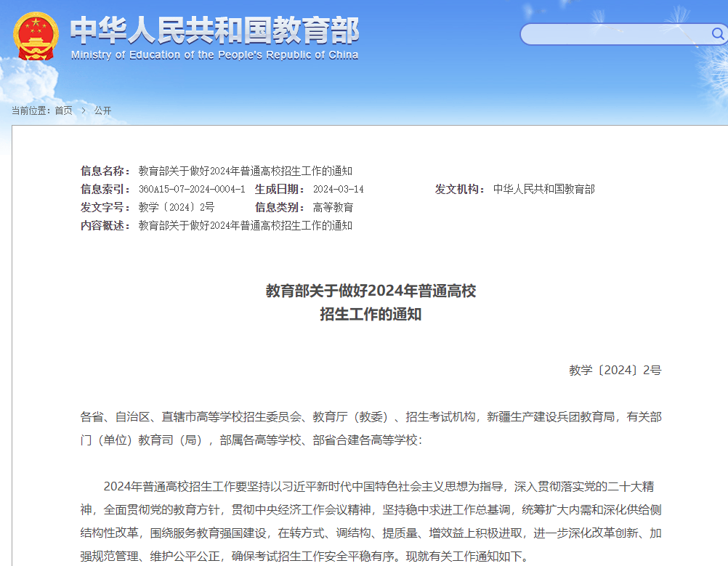
Task: Open the 公开 breadcrumb link
Action: [x=102, y=110]
